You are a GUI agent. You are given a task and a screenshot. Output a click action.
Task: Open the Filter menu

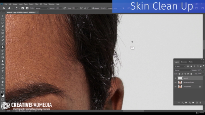point(37,4)
